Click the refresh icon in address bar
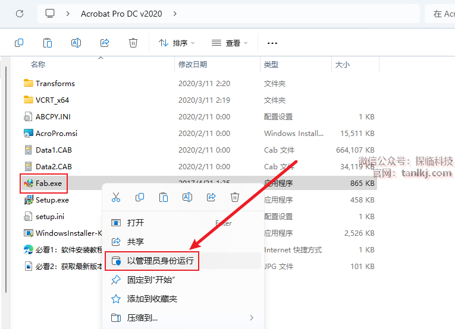 (20, 14)
